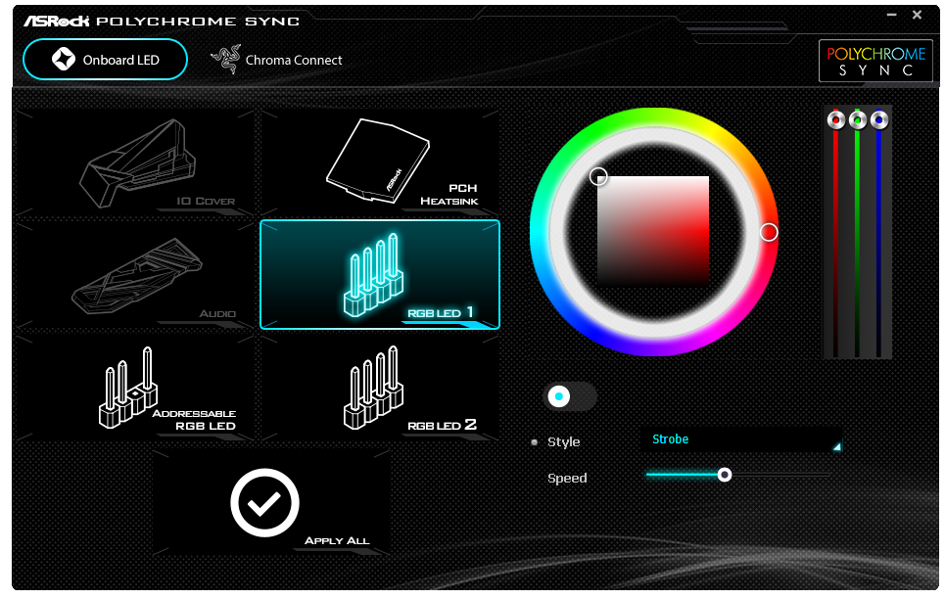Image resolution: width=945 pixels, height=599 pixels.
Task: Click the Style dropdown arrow corner
Action: click(836, 446)
